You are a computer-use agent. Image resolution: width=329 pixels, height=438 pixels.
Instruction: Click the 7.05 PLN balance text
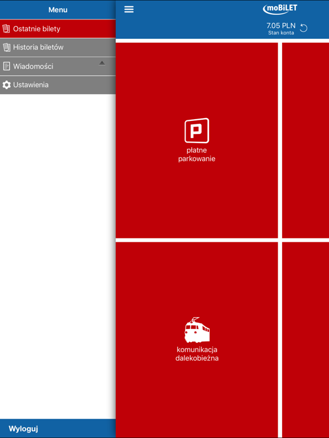pyautogui.click(x=281, y=26)
